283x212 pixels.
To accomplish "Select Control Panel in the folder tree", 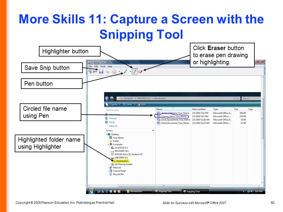I will point(119,171).
